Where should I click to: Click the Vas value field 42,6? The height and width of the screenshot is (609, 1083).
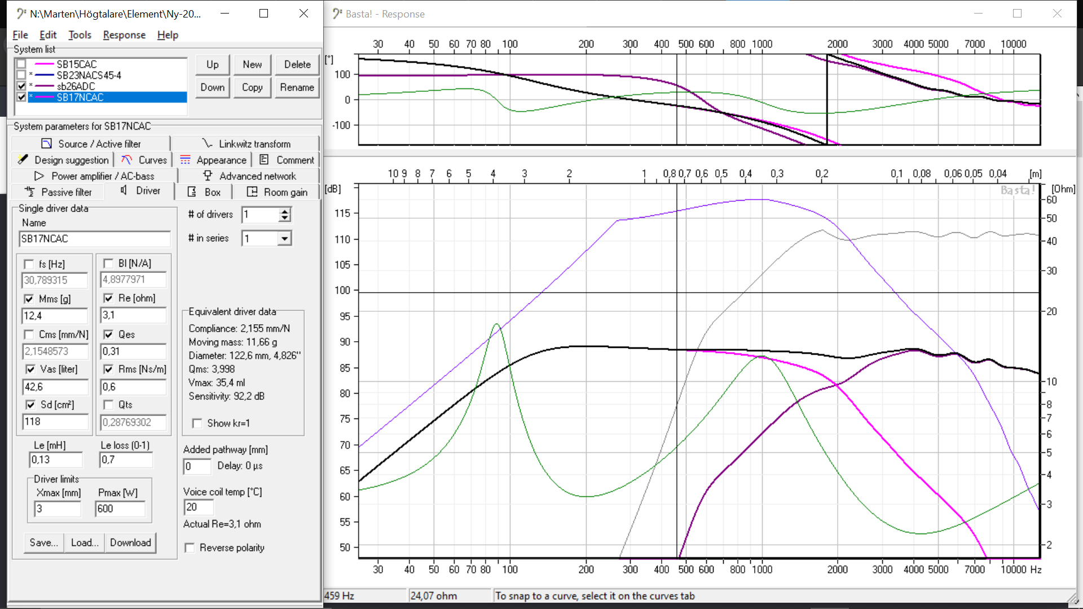coord(55,387)
